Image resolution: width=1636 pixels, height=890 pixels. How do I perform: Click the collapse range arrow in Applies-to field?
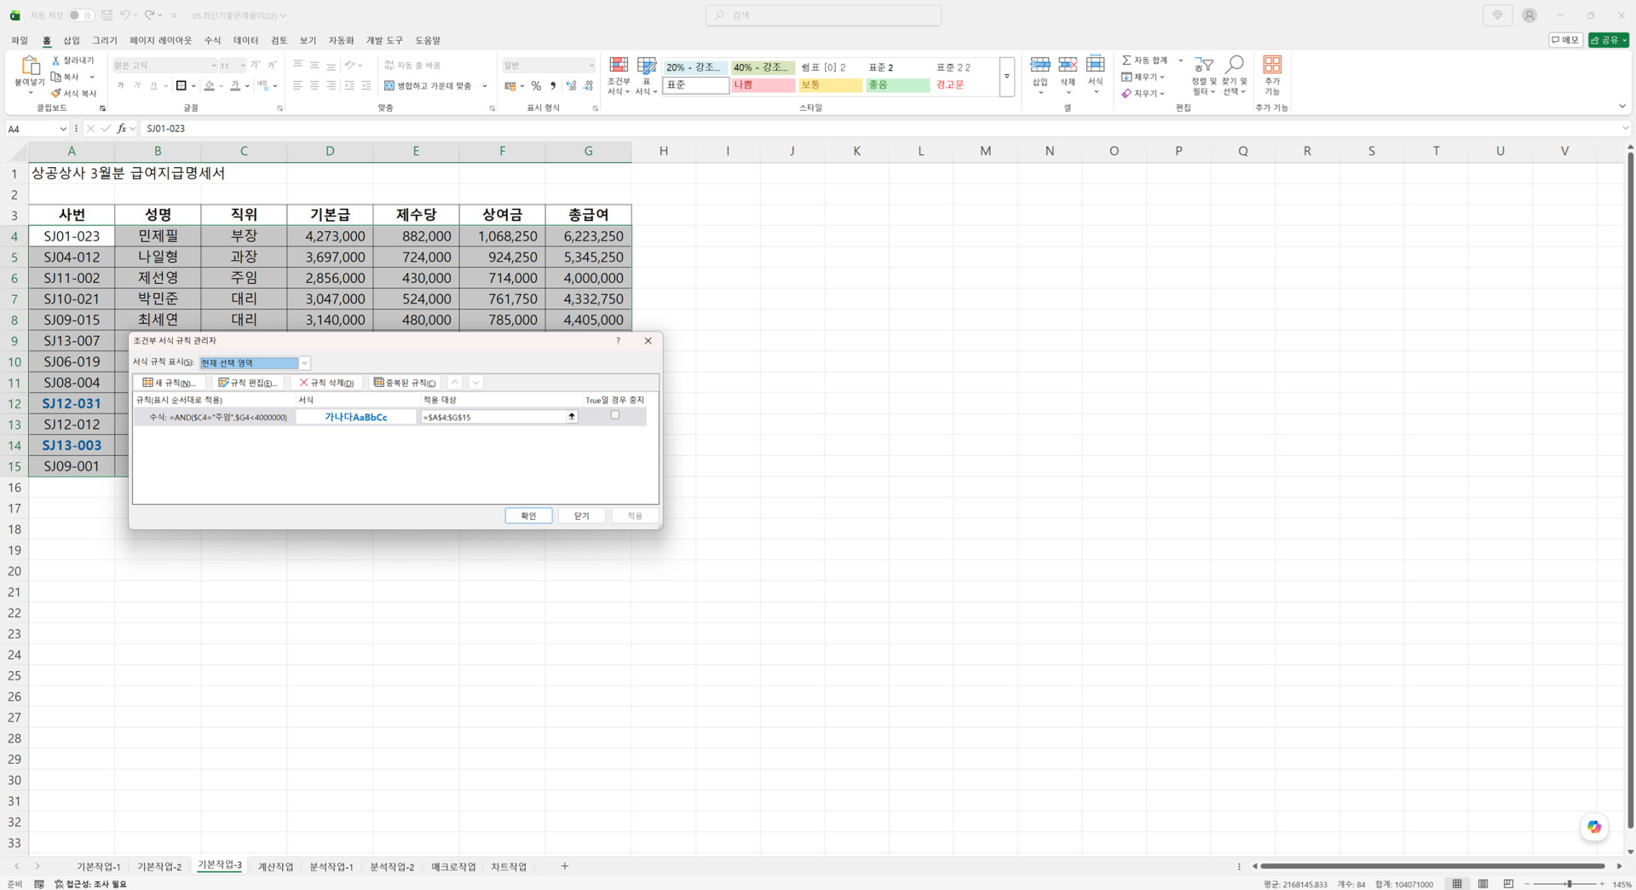click(572, 417)
